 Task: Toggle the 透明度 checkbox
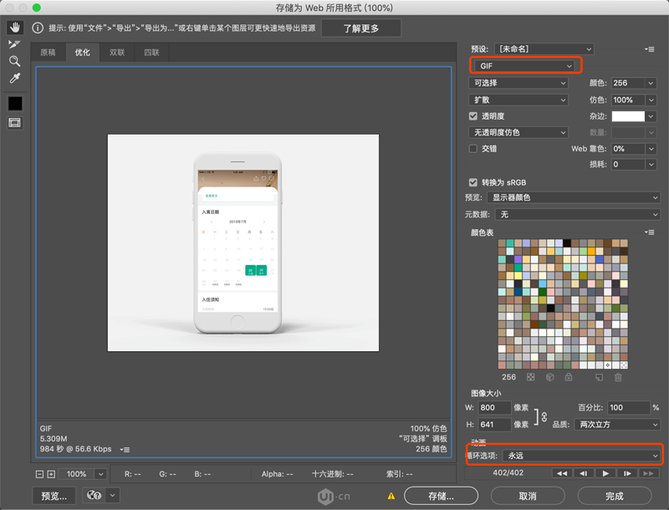tap(472, 116)
